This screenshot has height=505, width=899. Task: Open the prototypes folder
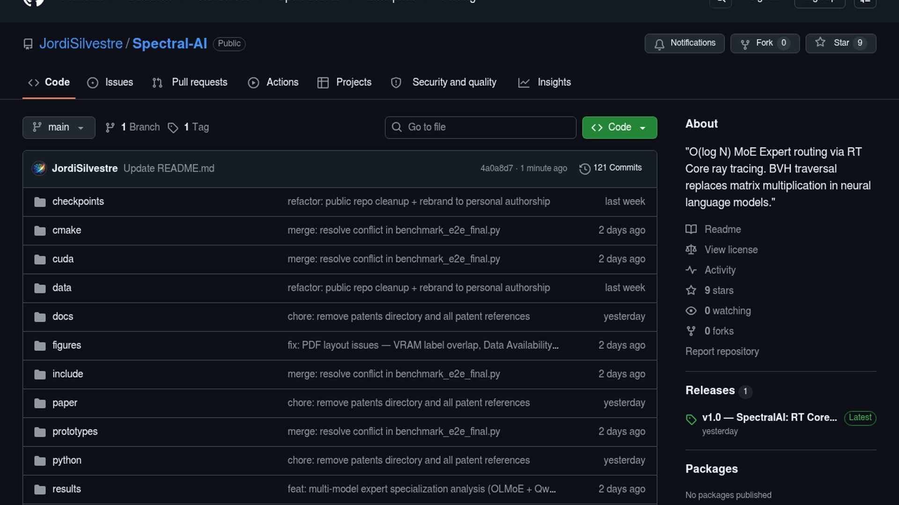(x=75, y=432)
